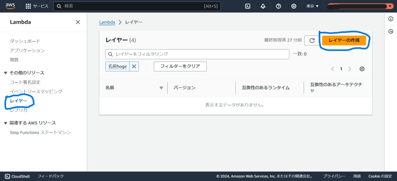Open ダッシュボード in the sidebar
This screenshot has width=397, height=181.
pos(25,41)
